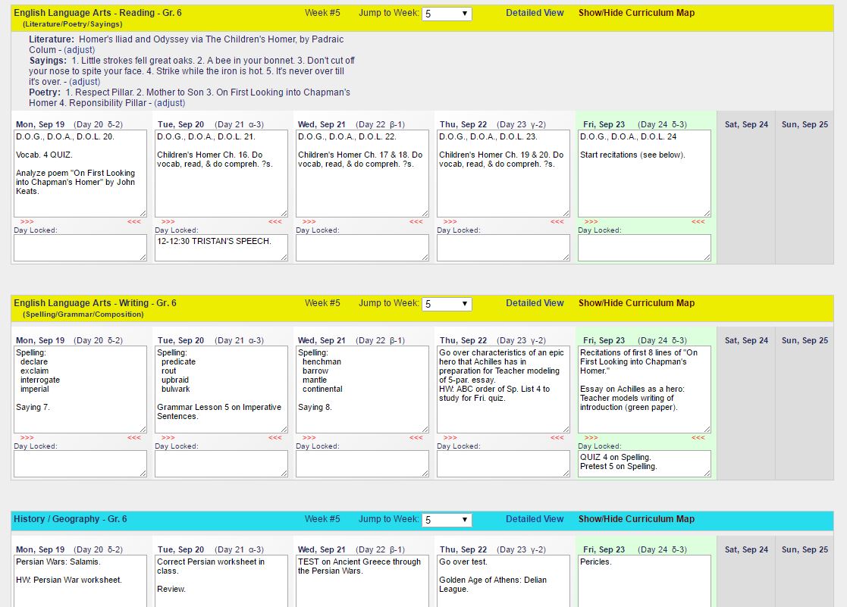Toggle Show/Hide Curriculum Map for History / Geography

636,519
